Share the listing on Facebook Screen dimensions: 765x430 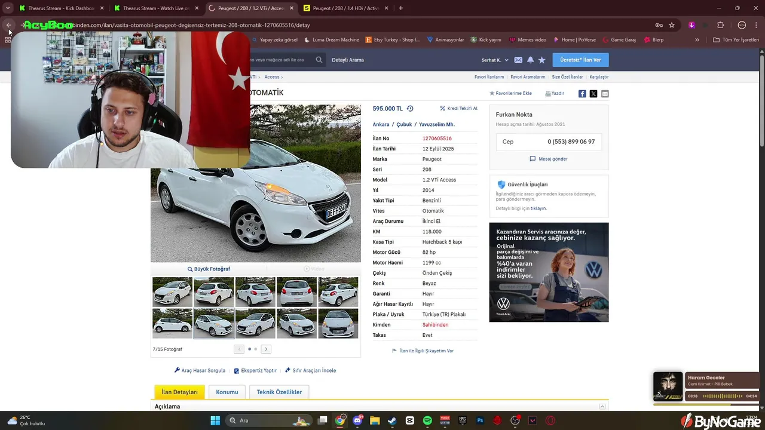pyautogui.click(x=582, y=94)
